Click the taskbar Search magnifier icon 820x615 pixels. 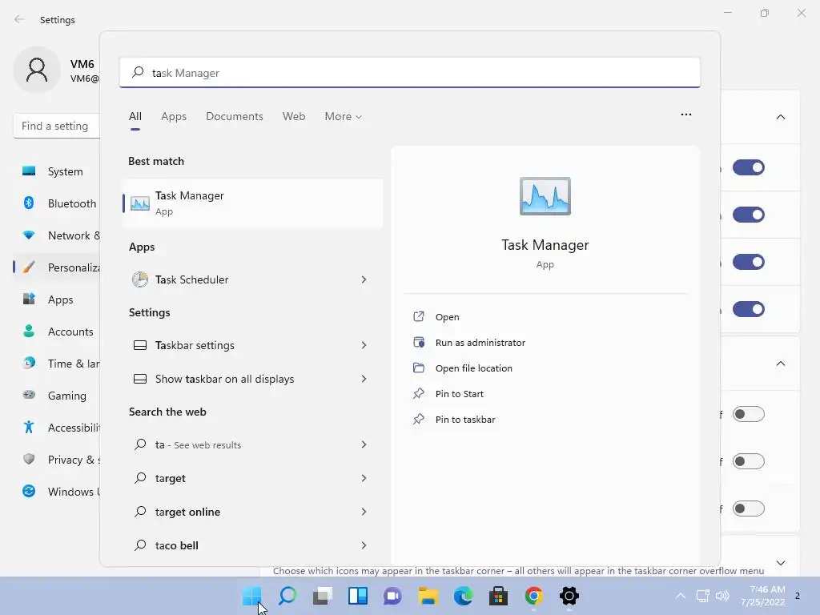click(x=287, y=596)
